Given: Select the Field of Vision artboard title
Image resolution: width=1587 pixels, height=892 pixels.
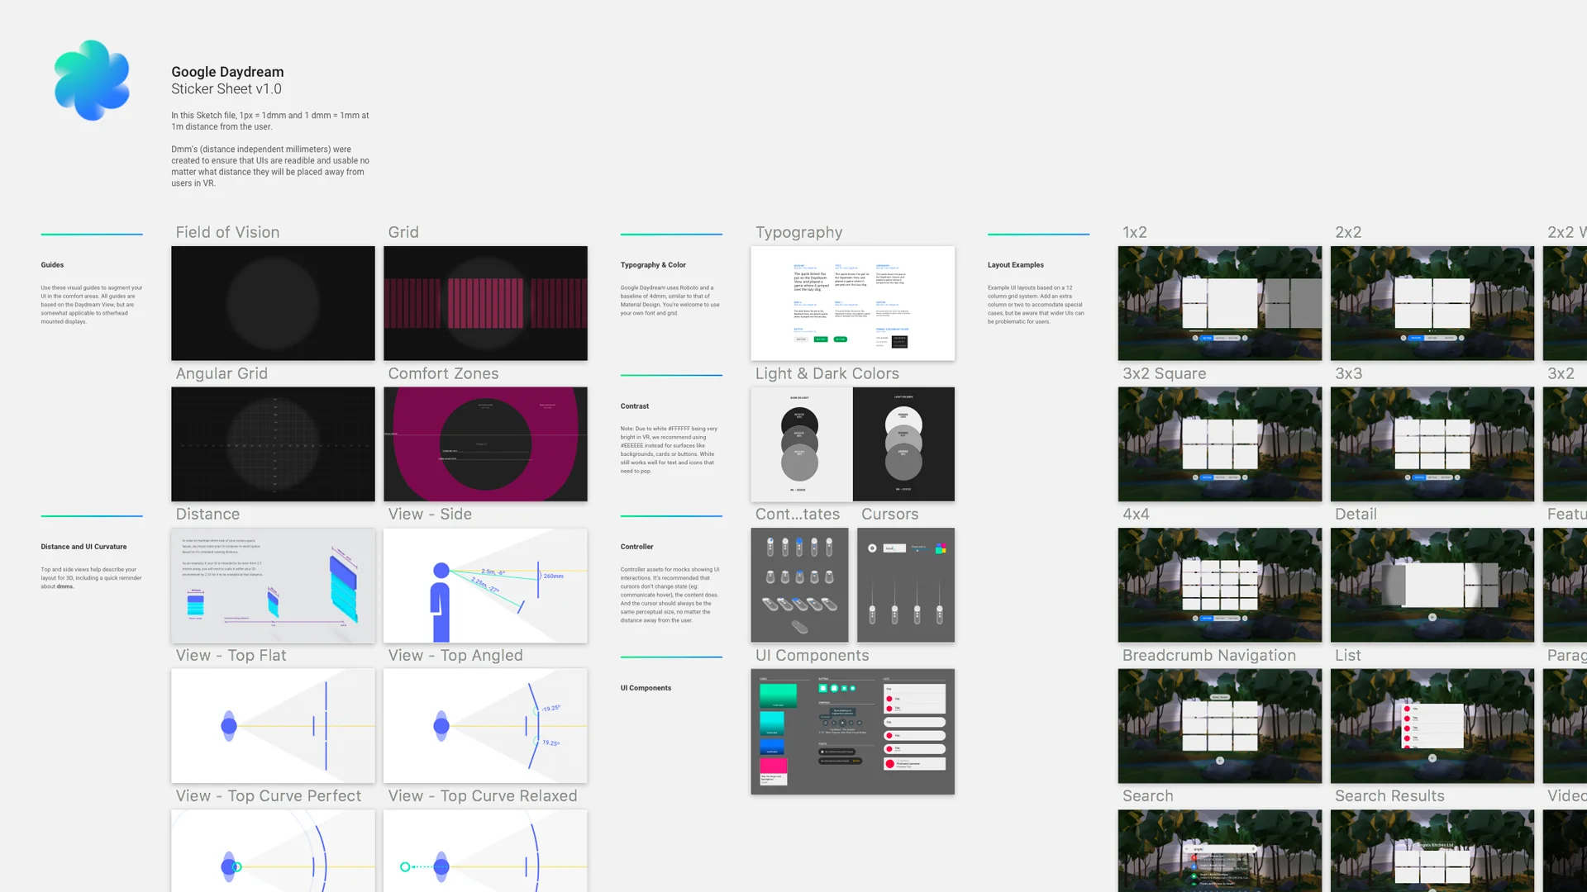Looking at the screenshot, I should tap(227, 232).
